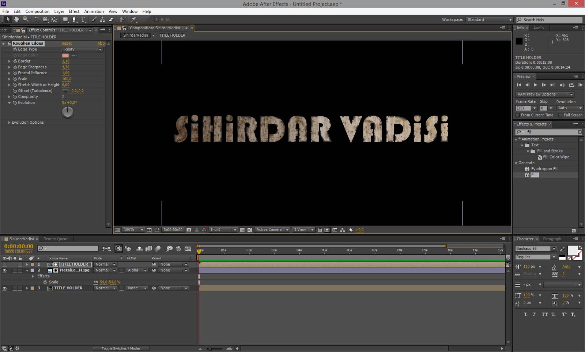Click the Reset Exposure icon
This screenshot has width=585, height=352.
pyautogui.click(x=351, y=230)
